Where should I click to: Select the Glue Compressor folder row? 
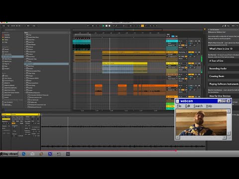pos(46,83)
